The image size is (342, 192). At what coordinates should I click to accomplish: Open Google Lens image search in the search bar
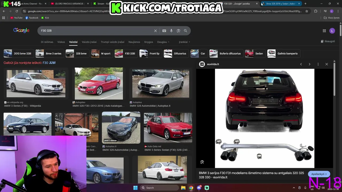point(178,31)
